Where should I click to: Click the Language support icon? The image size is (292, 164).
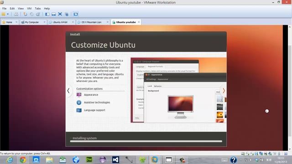click(79, 110)
